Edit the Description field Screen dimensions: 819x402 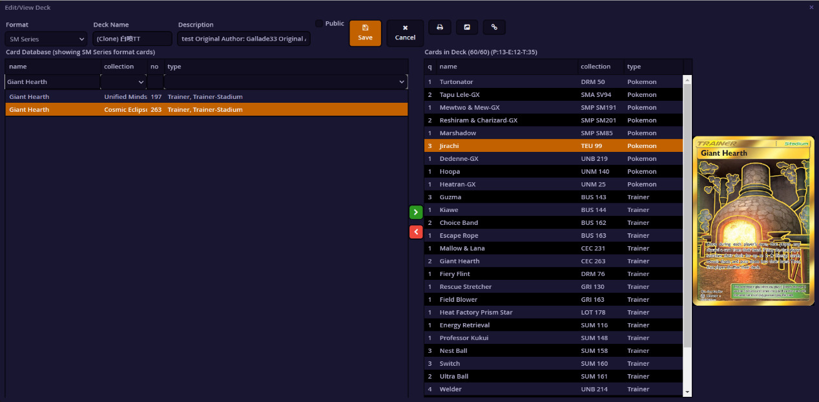click(244, 39)
